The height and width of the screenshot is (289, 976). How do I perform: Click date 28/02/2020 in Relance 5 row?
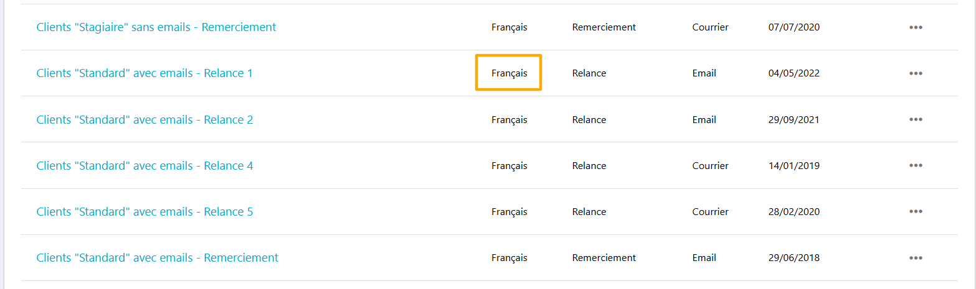(794, 212)
